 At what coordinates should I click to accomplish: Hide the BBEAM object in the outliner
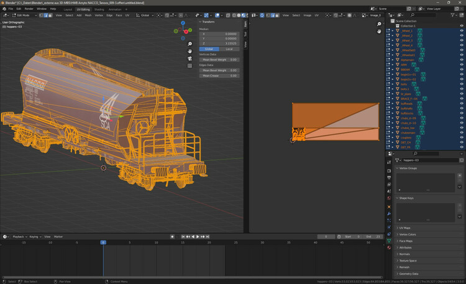tap(462, 70)
